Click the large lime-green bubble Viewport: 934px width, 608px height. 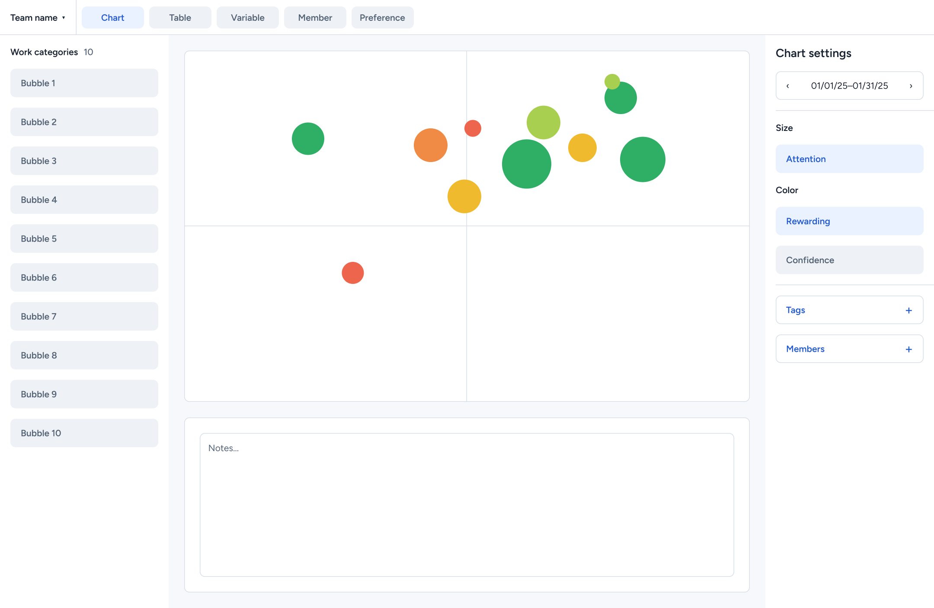[x=544, y=123]
